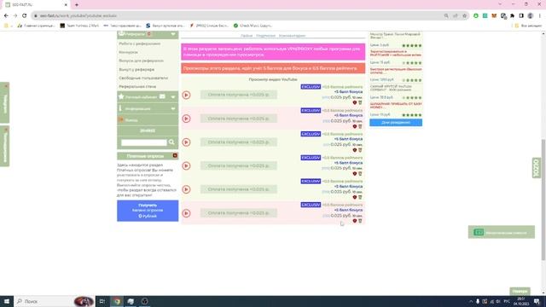546x307 pixels.
Task: Play the first YouTube video task
Action: (186, 95)
